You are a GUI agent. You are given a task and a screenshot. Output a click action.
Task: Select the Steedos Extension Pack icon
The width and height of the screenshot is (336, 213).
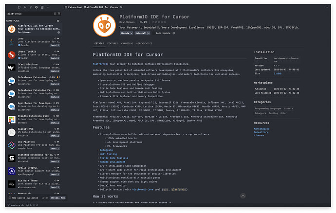pyautogui.click(x=12, y=120)
